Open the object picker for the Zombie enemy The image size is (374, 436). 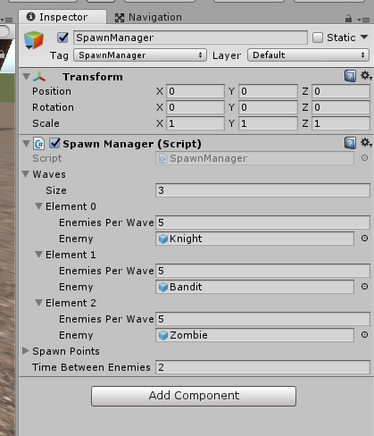[364, 335]
